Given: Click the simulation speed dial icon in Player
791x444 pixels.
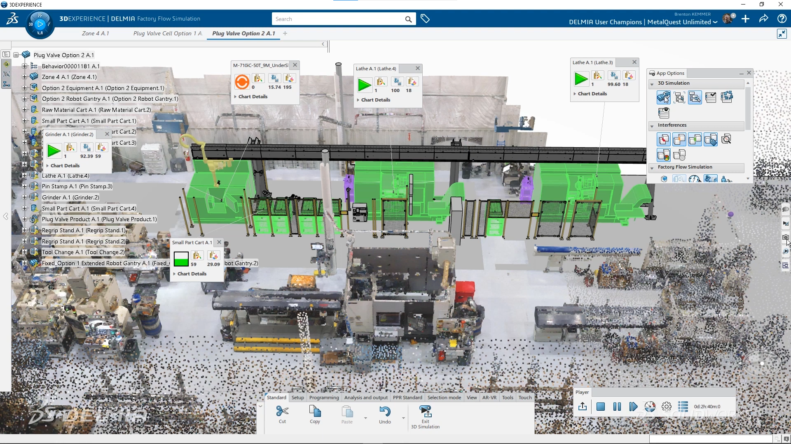Looking at the screenshot, I should point(650,407).
